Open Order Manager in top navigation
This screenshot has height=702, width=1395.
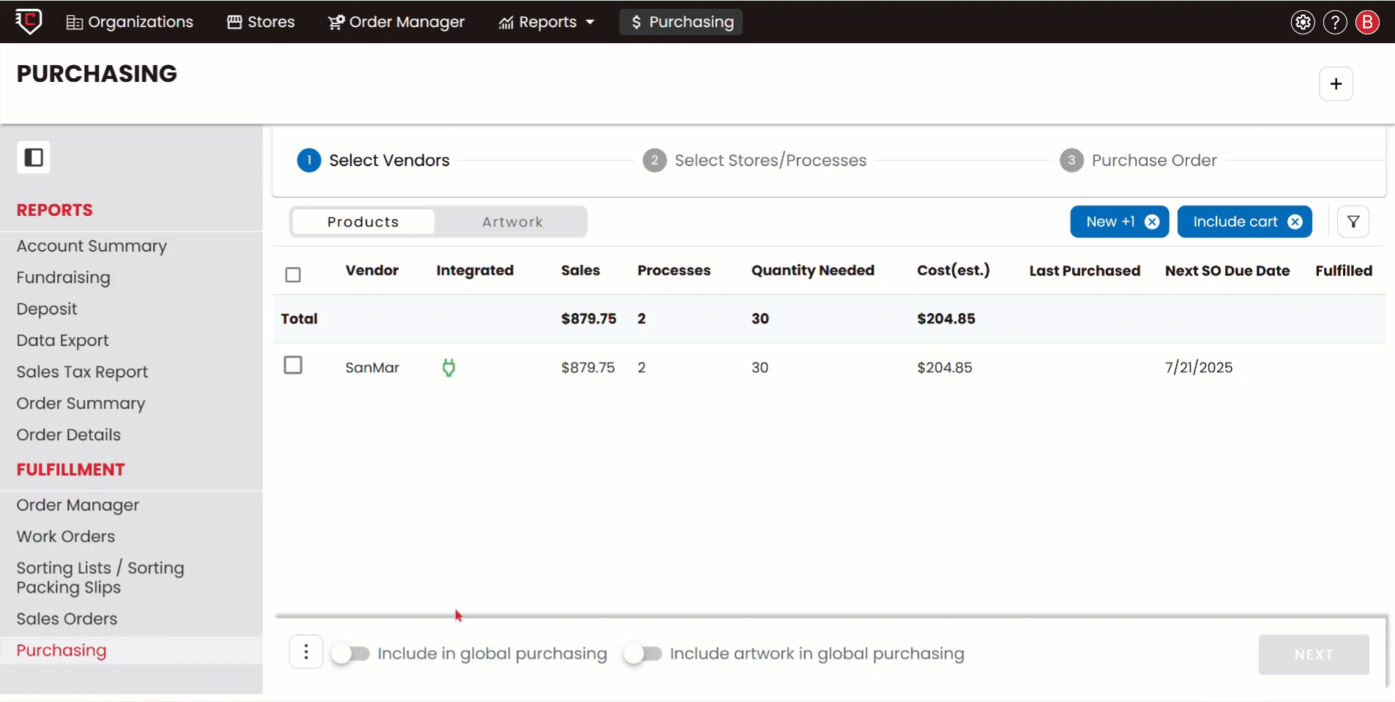[x=396, y=22]
